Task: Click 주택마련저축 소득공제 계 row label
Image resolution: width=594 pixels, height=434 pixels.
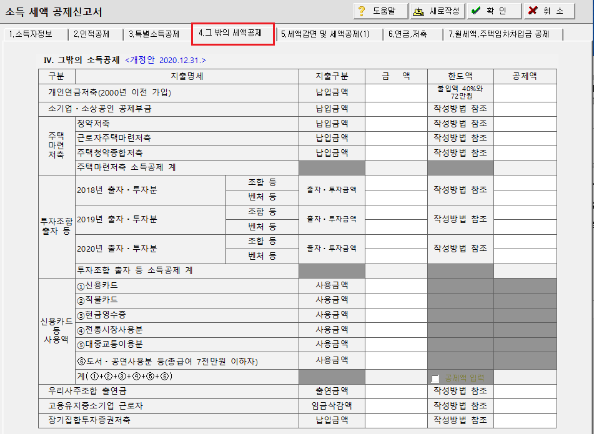Action: [x=127, y=168]
